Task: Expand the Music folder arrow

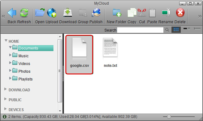Action: point(10,55)
